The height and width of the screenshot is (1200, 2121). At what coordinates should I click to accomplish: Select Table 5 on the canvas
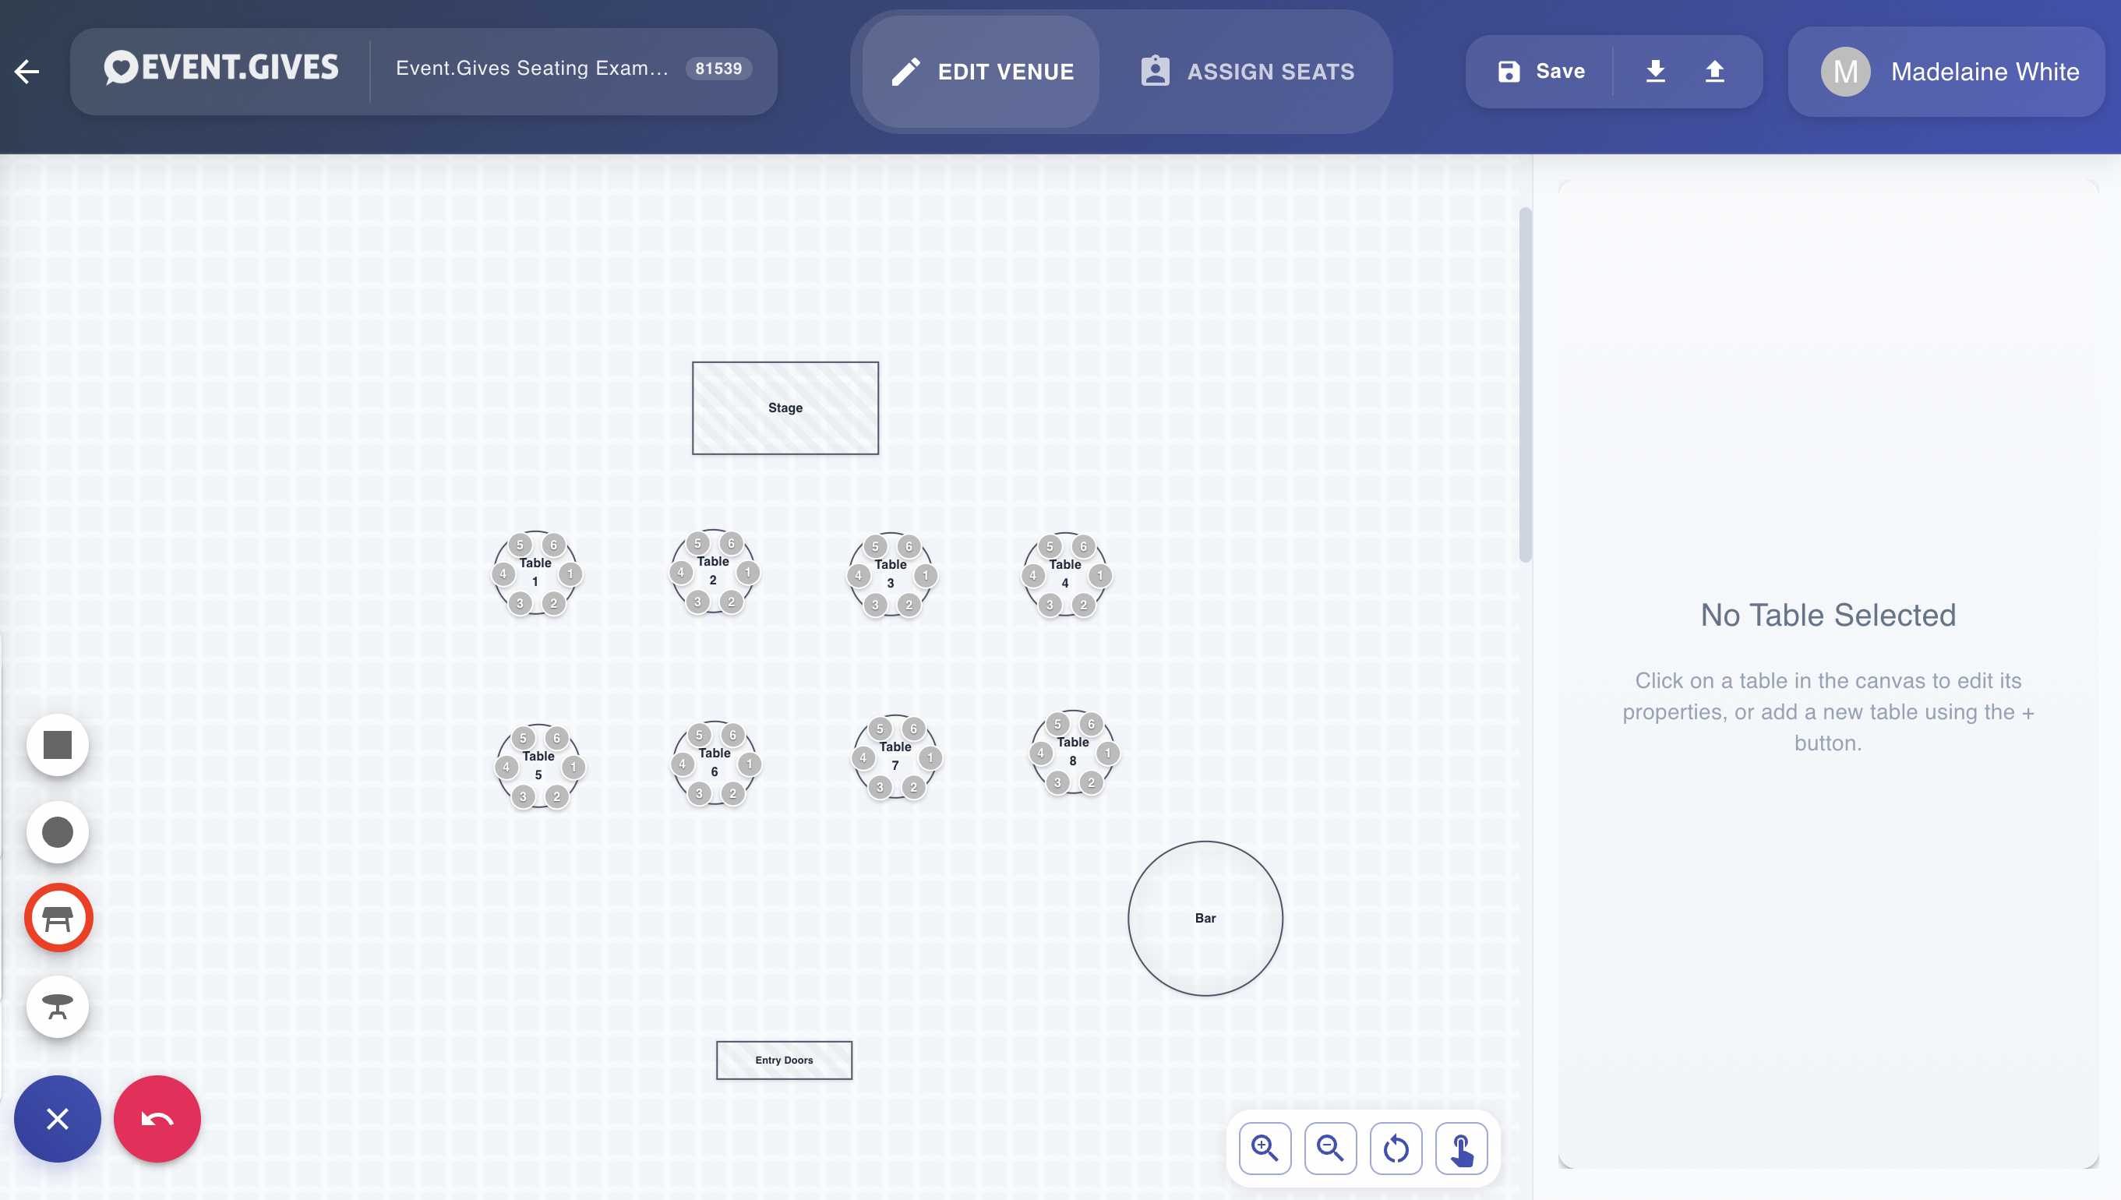click(539, 766)
